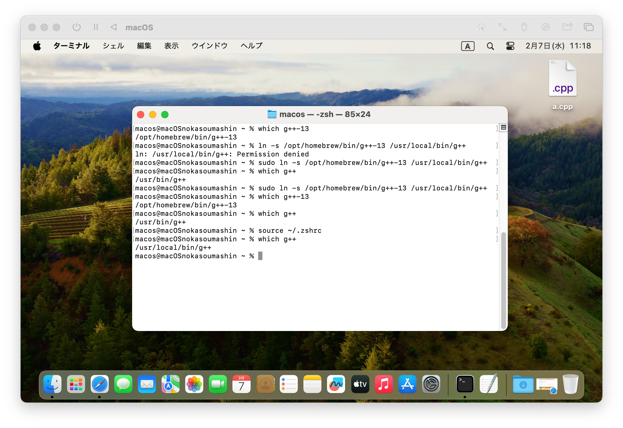Click the VM restart triangle icon
Viewport: 623px width, 428px height.
114,27
